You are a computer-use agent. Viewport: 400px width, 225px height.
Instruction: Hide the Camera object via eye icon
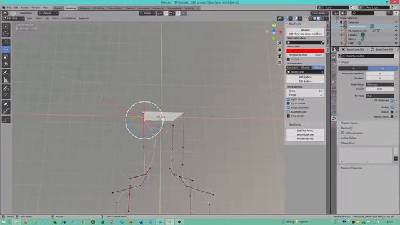click(x=396, y=35)
